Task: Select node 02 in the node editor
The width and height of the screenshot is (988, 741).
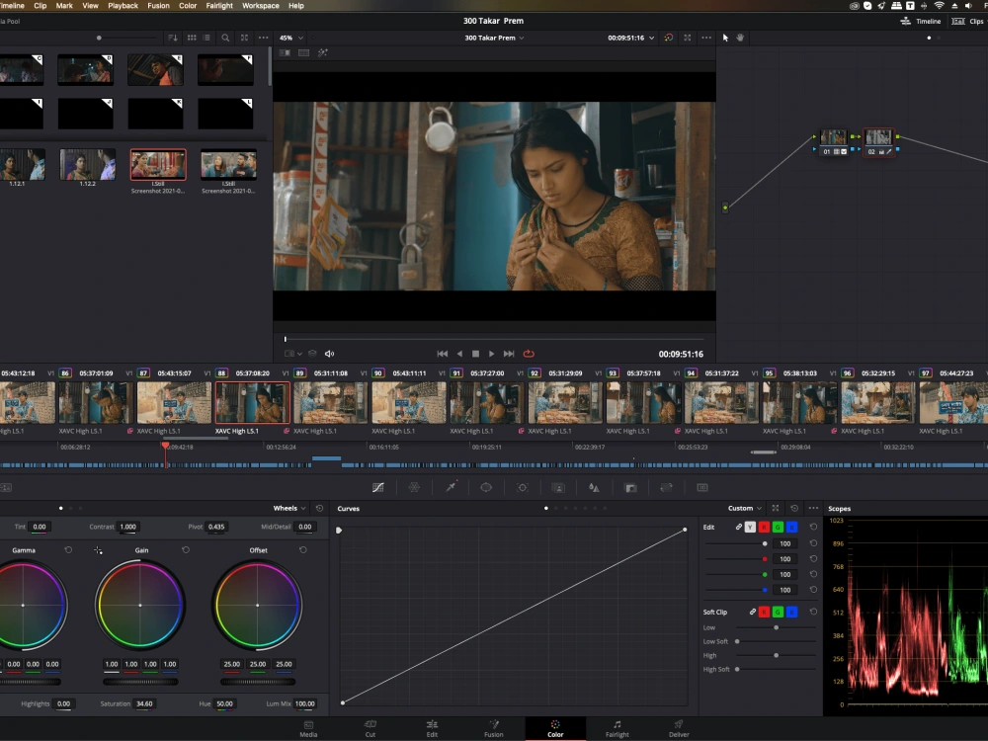Action: click(x=878, y=142)
